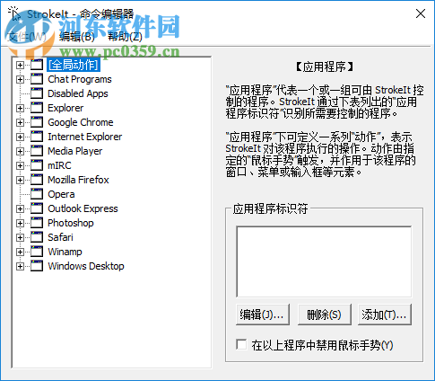Close the StrokeIt command editor window
This screenshot has height=381, width=435.
(421, 13)
